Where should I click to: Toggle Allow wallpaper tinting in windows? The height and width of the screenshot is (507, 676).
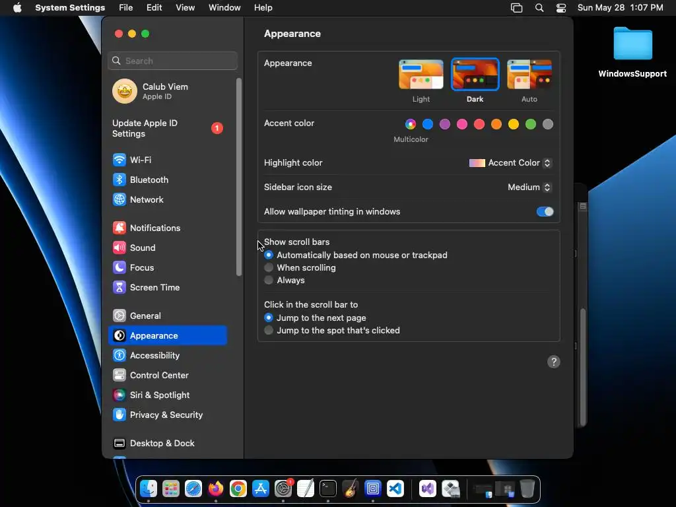click(x=545, y=212)
